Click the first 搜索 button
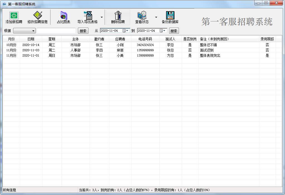 coord(83,31)
